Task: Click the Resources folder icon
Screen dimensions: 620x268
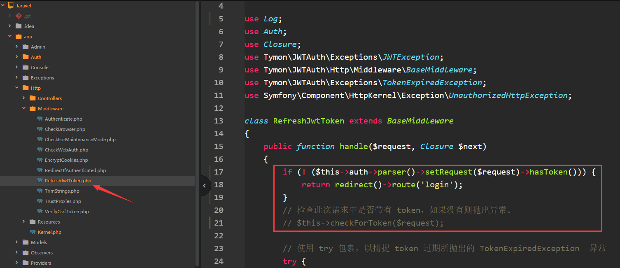Action: point(32,221)
